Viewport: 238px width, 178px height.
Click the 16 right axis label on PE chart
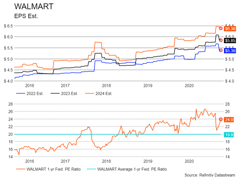pyautogui.click(x=227, y=149)
